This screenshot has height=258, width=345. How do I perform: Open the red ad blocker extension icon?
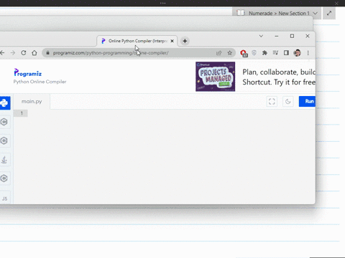pyautogui.click(x=244, y=53)
